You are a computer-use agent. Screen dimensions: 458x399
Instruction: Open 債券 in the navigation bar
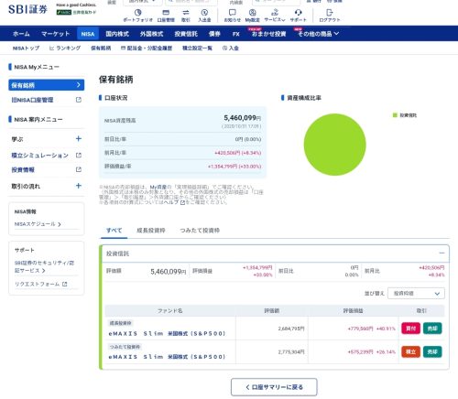click(214, 34)
